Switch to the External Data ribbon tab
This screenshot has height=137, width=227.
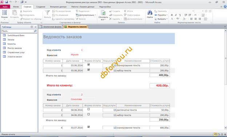coord(58,7)
